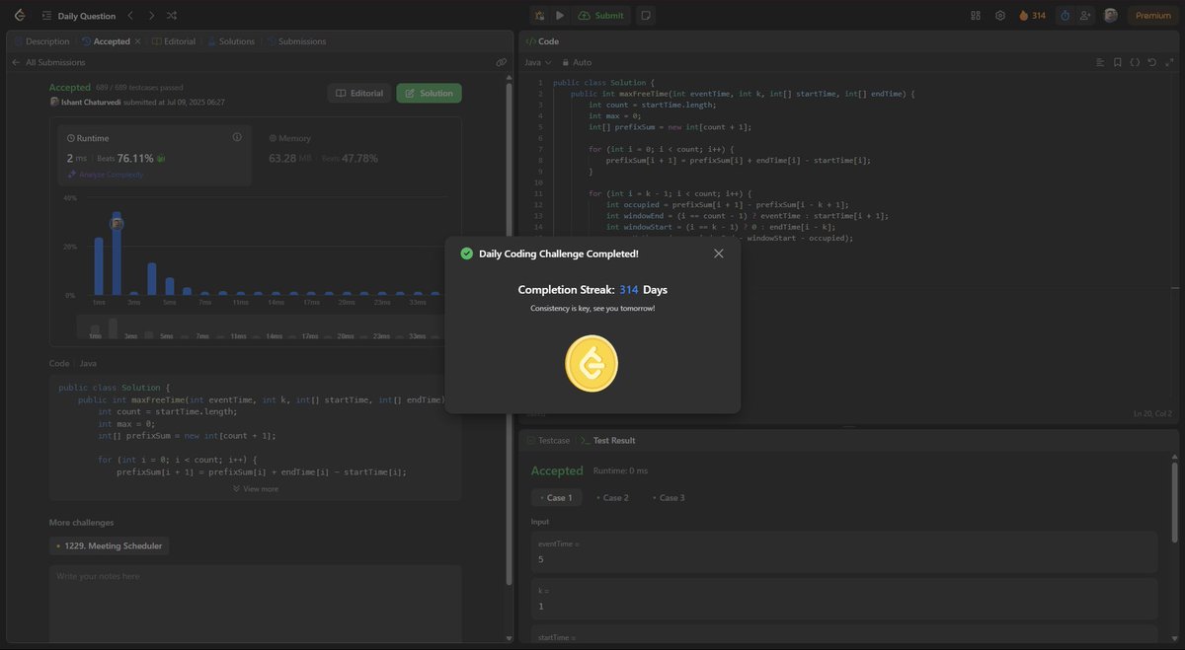Open the layout grid icon
Screen dimensions: 1185x650
coord(976,16)
